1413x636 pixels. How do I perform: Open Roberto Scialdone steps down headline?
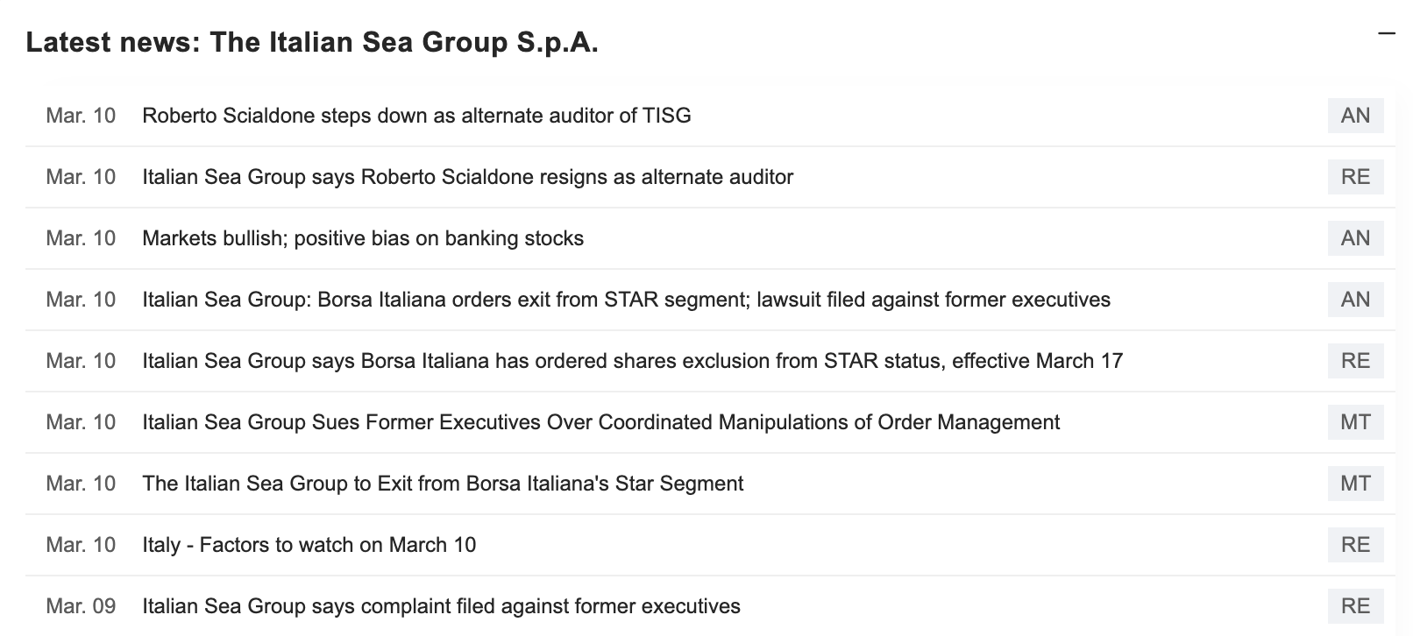(x=416, y=116)
